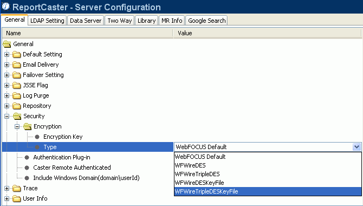Switch to the LDAP Setting tab
363x206 pixels.
point(47,21)
